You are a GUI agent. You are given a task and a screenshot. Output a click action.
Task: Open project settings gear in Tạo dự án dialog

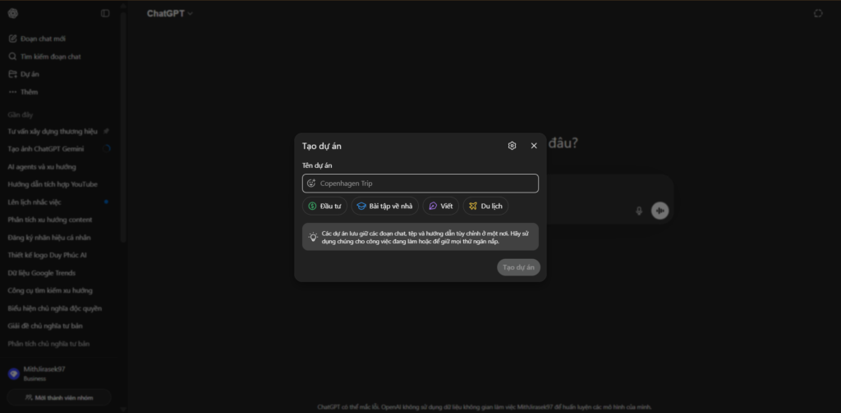click(512, 146)
